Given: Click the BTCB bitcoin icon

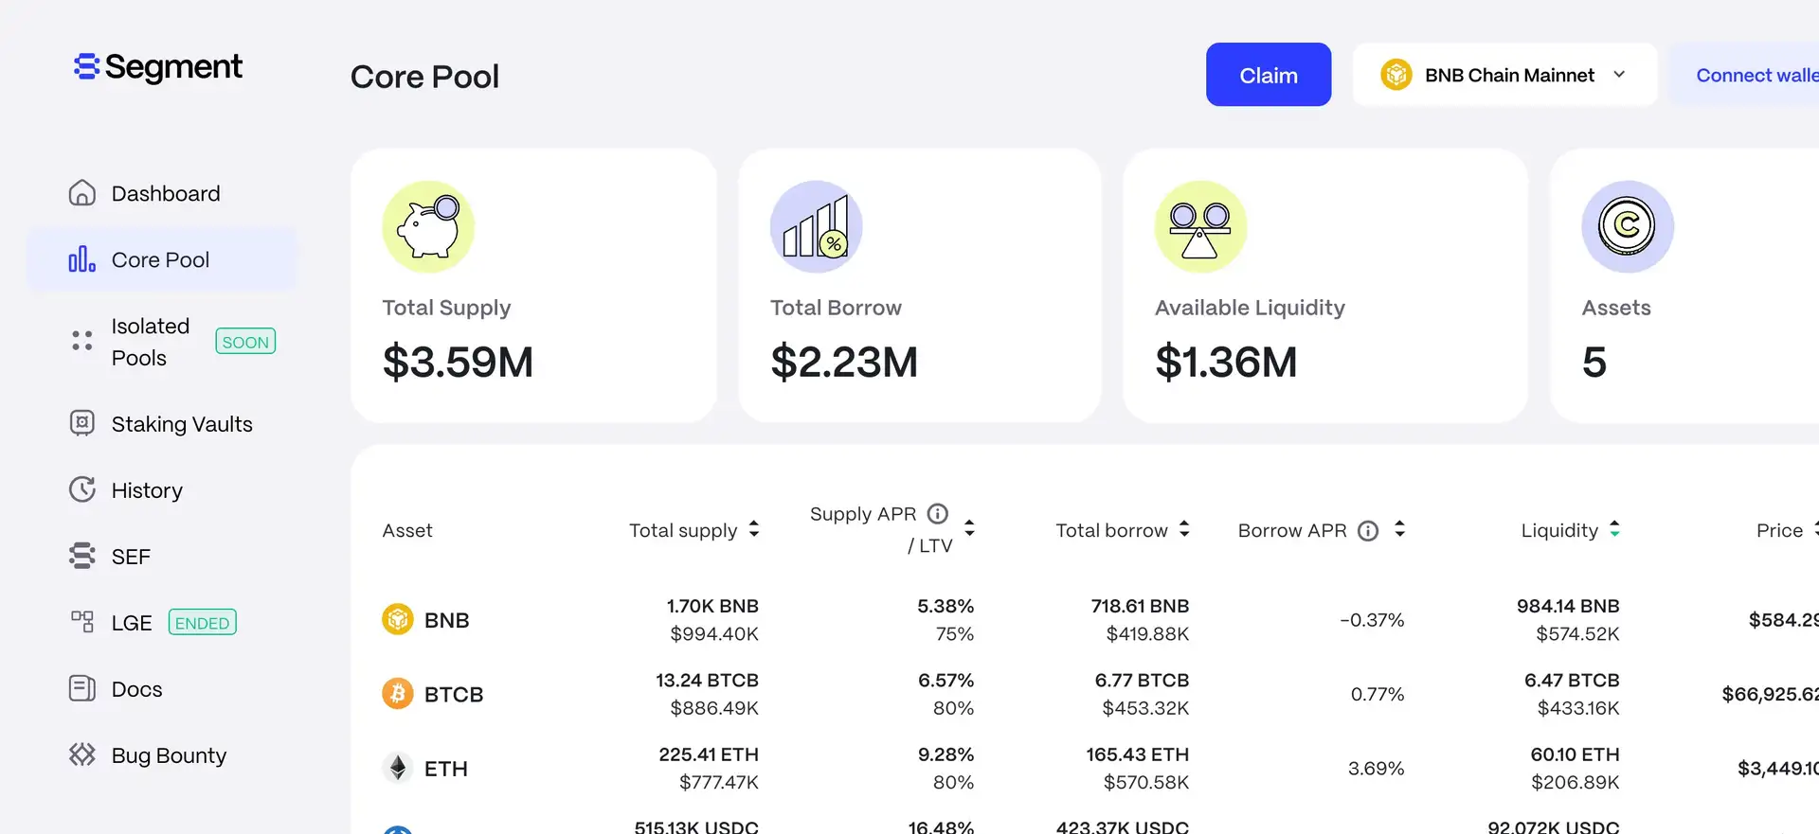Looking at the screenshot, I should 398,694.
